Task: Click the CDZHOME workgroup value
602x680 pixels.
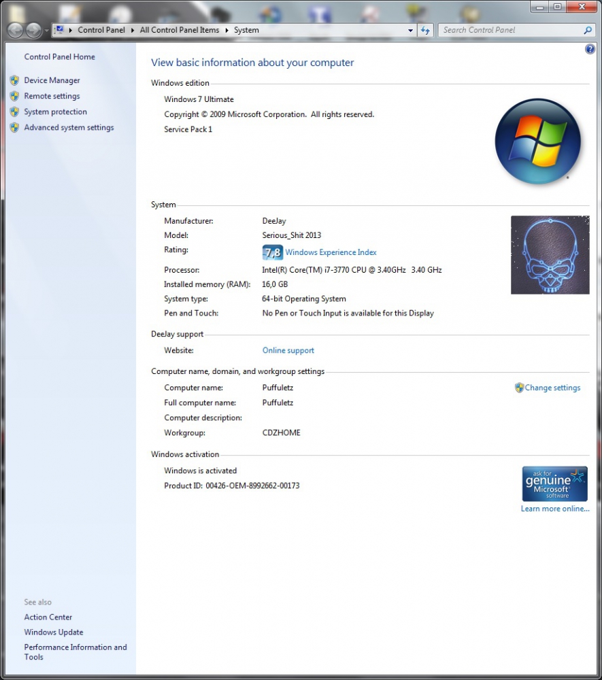Action: (281, 432)
